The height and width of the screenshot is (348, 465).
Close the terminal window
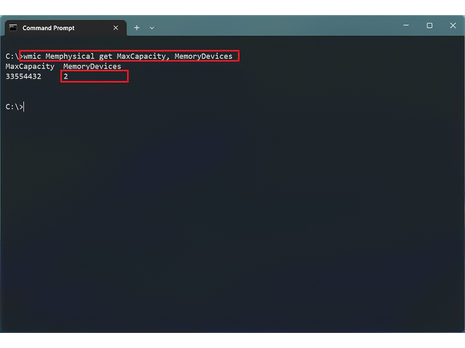click(453, 26)
